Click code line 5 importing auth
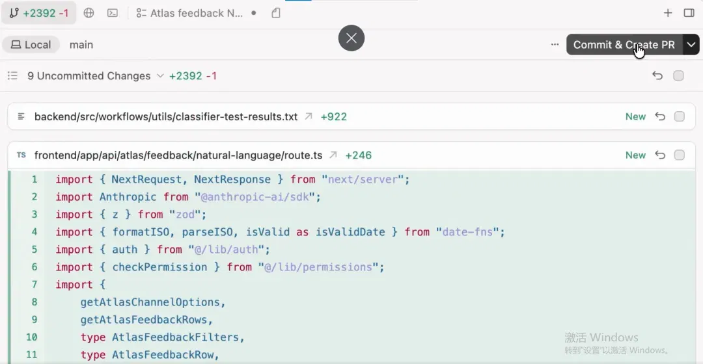703x364 pixels. click(x=163, y=250)
